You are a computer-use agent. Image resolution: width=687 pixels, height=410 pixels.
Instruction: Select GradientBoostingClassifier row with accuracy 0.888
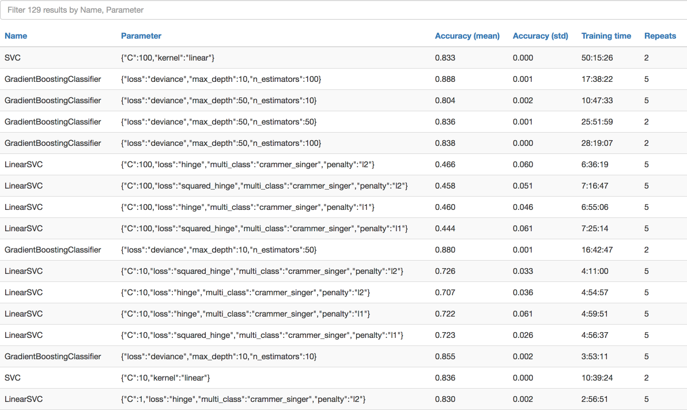343,79
